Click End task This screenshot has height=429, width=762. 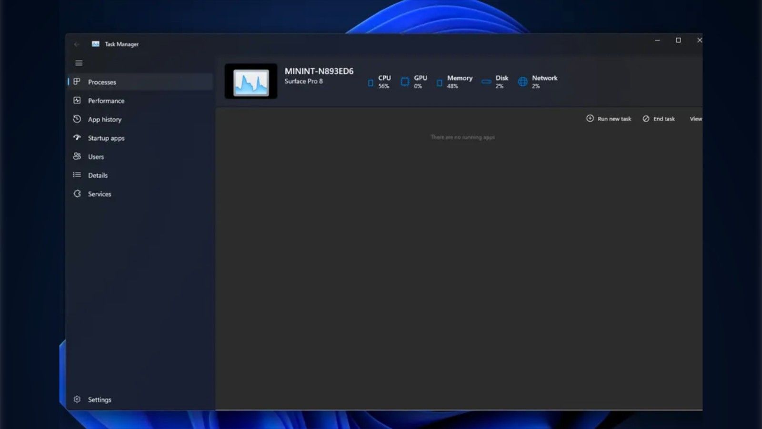659,119
